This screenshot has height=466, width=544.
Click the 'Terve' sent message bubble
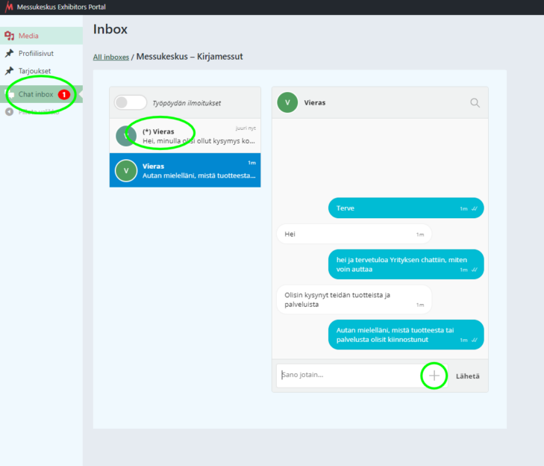tap(405, 208)
